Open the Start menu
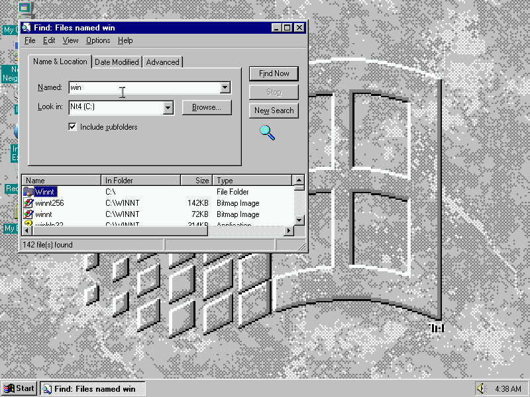The height and width of the screenshot is (397, 530). (19, 388)
